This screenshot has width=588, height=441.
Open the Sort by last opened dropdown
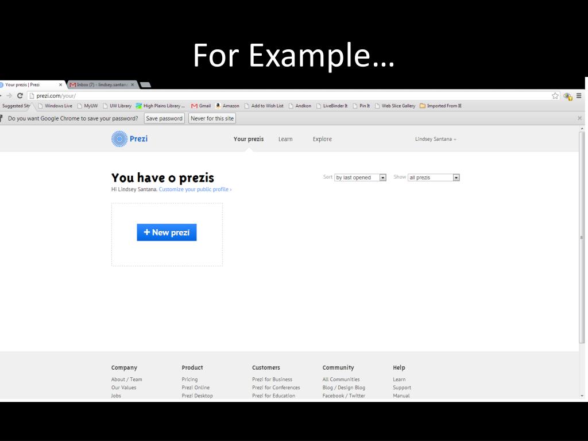coord(360,177)
